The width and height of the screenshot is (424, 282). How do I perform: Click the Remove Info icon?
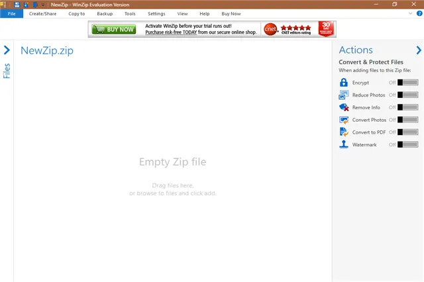344,107
